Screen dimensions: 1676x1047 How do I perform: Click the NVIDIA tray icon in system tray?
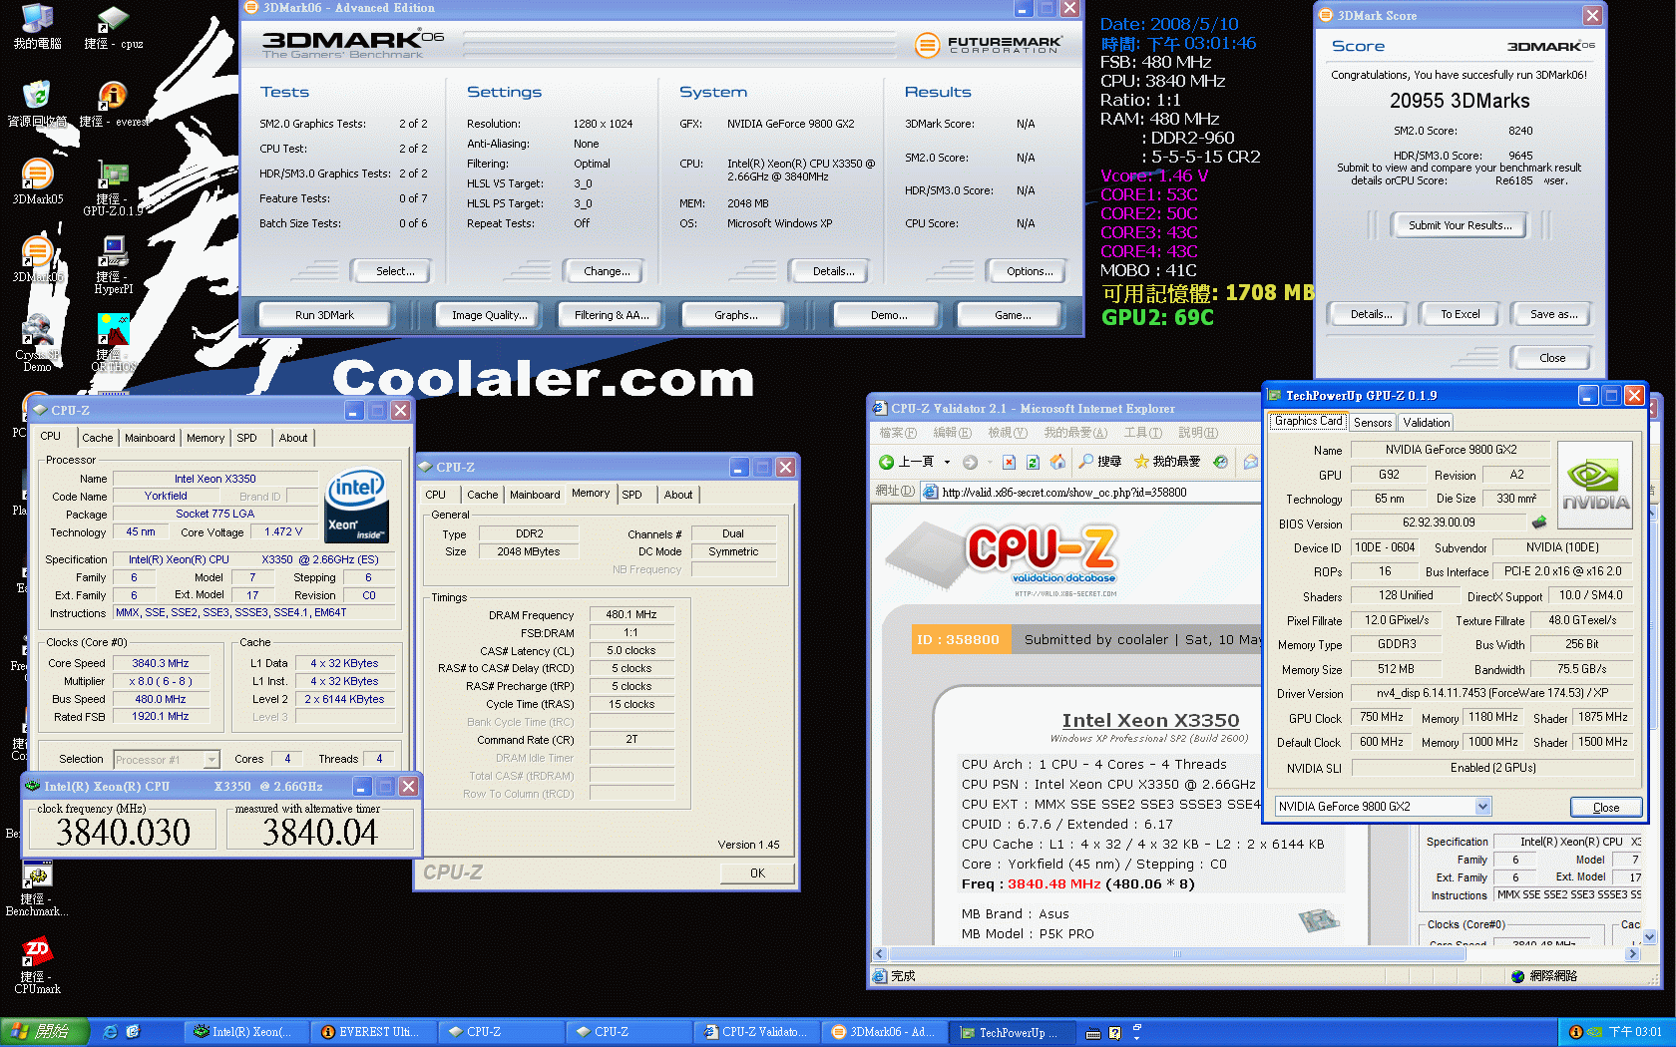(1594, 1032)
